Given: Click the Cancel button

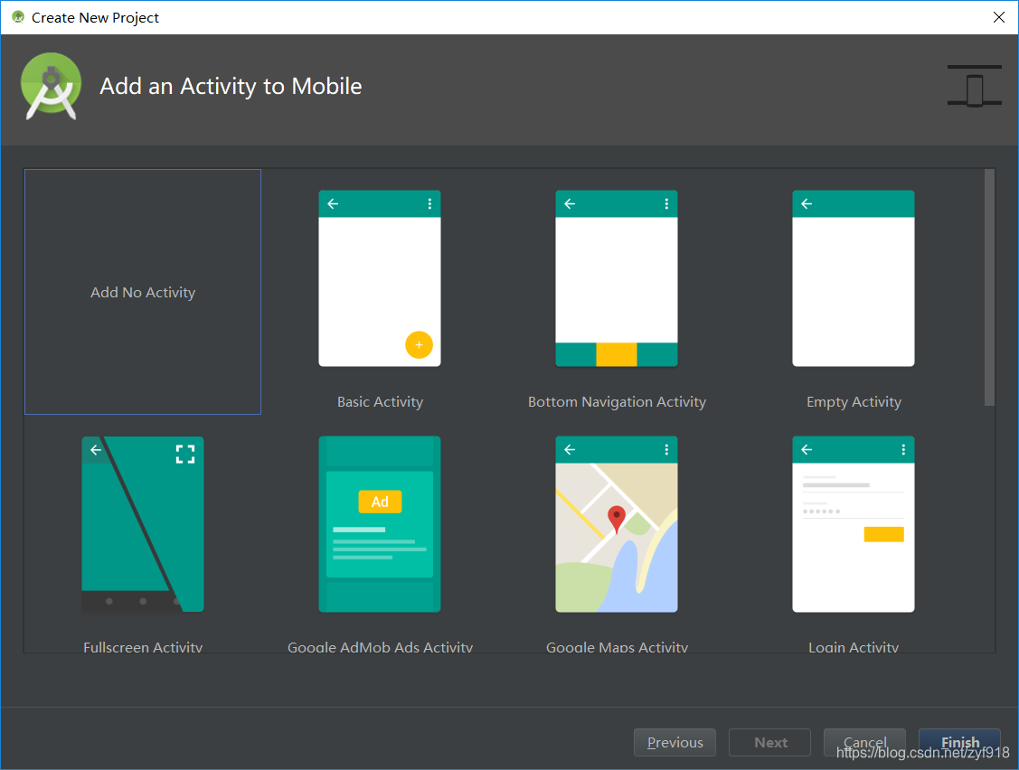Looking at the screenshot, I should (864, 742).
